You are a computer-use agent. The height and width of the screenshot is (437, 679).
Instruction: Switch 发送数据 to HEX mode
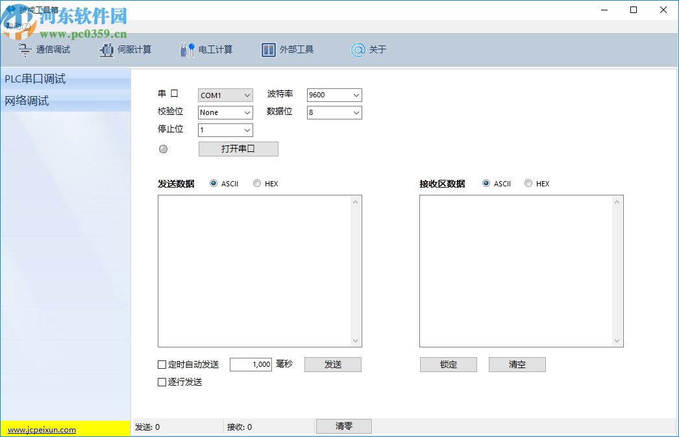coord(257,183)
